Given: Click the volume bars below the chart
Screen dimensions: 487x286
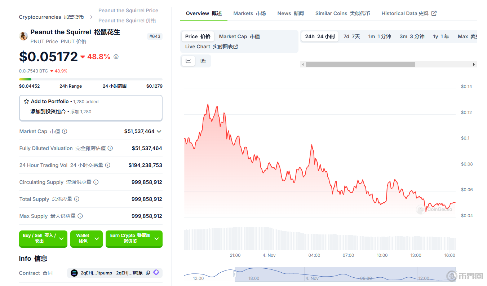Looking at the screenshot, I should [x=320, y=239].
